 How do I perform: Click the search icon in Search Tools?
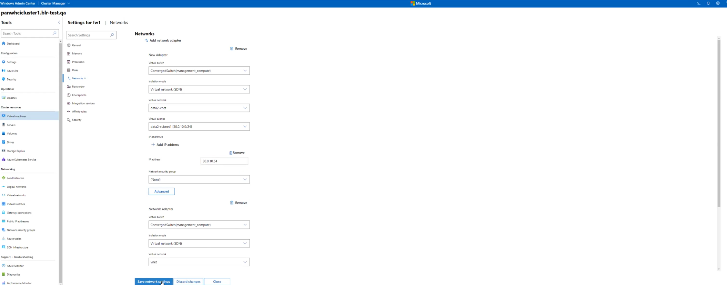54,33
